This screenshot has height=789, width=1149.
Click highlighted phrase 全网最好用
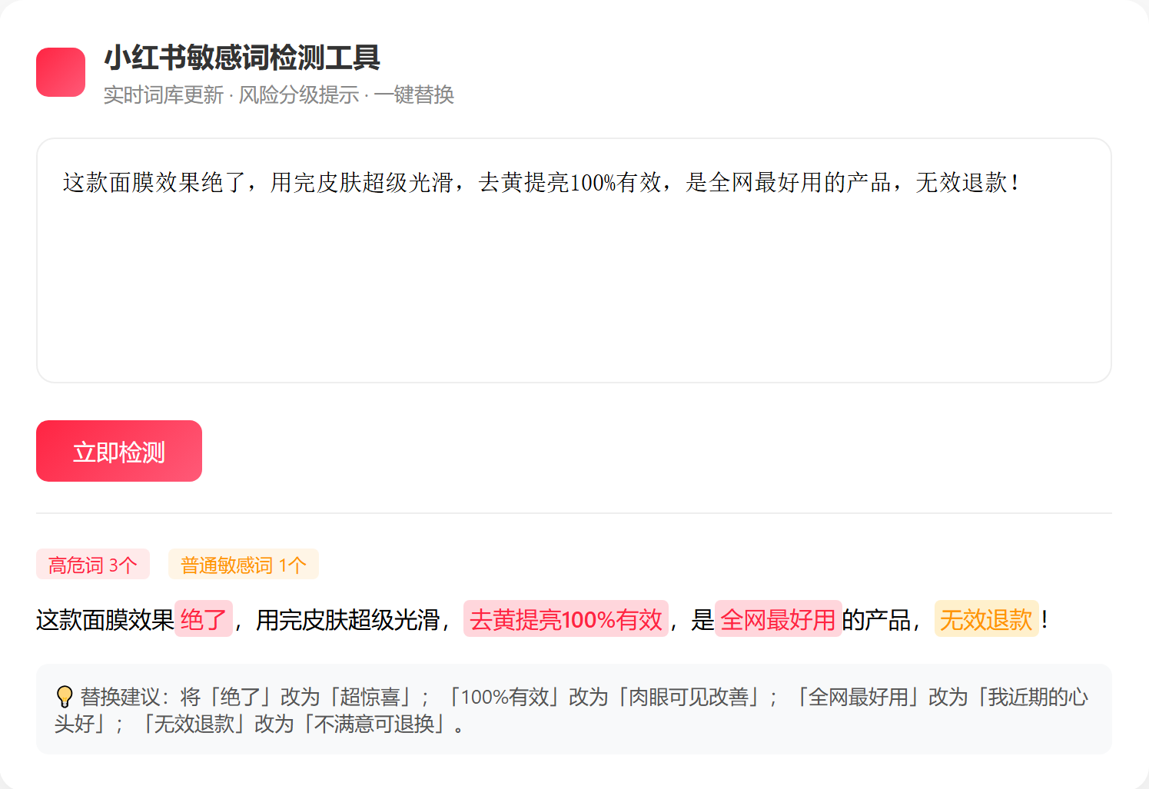click(778, 619)
